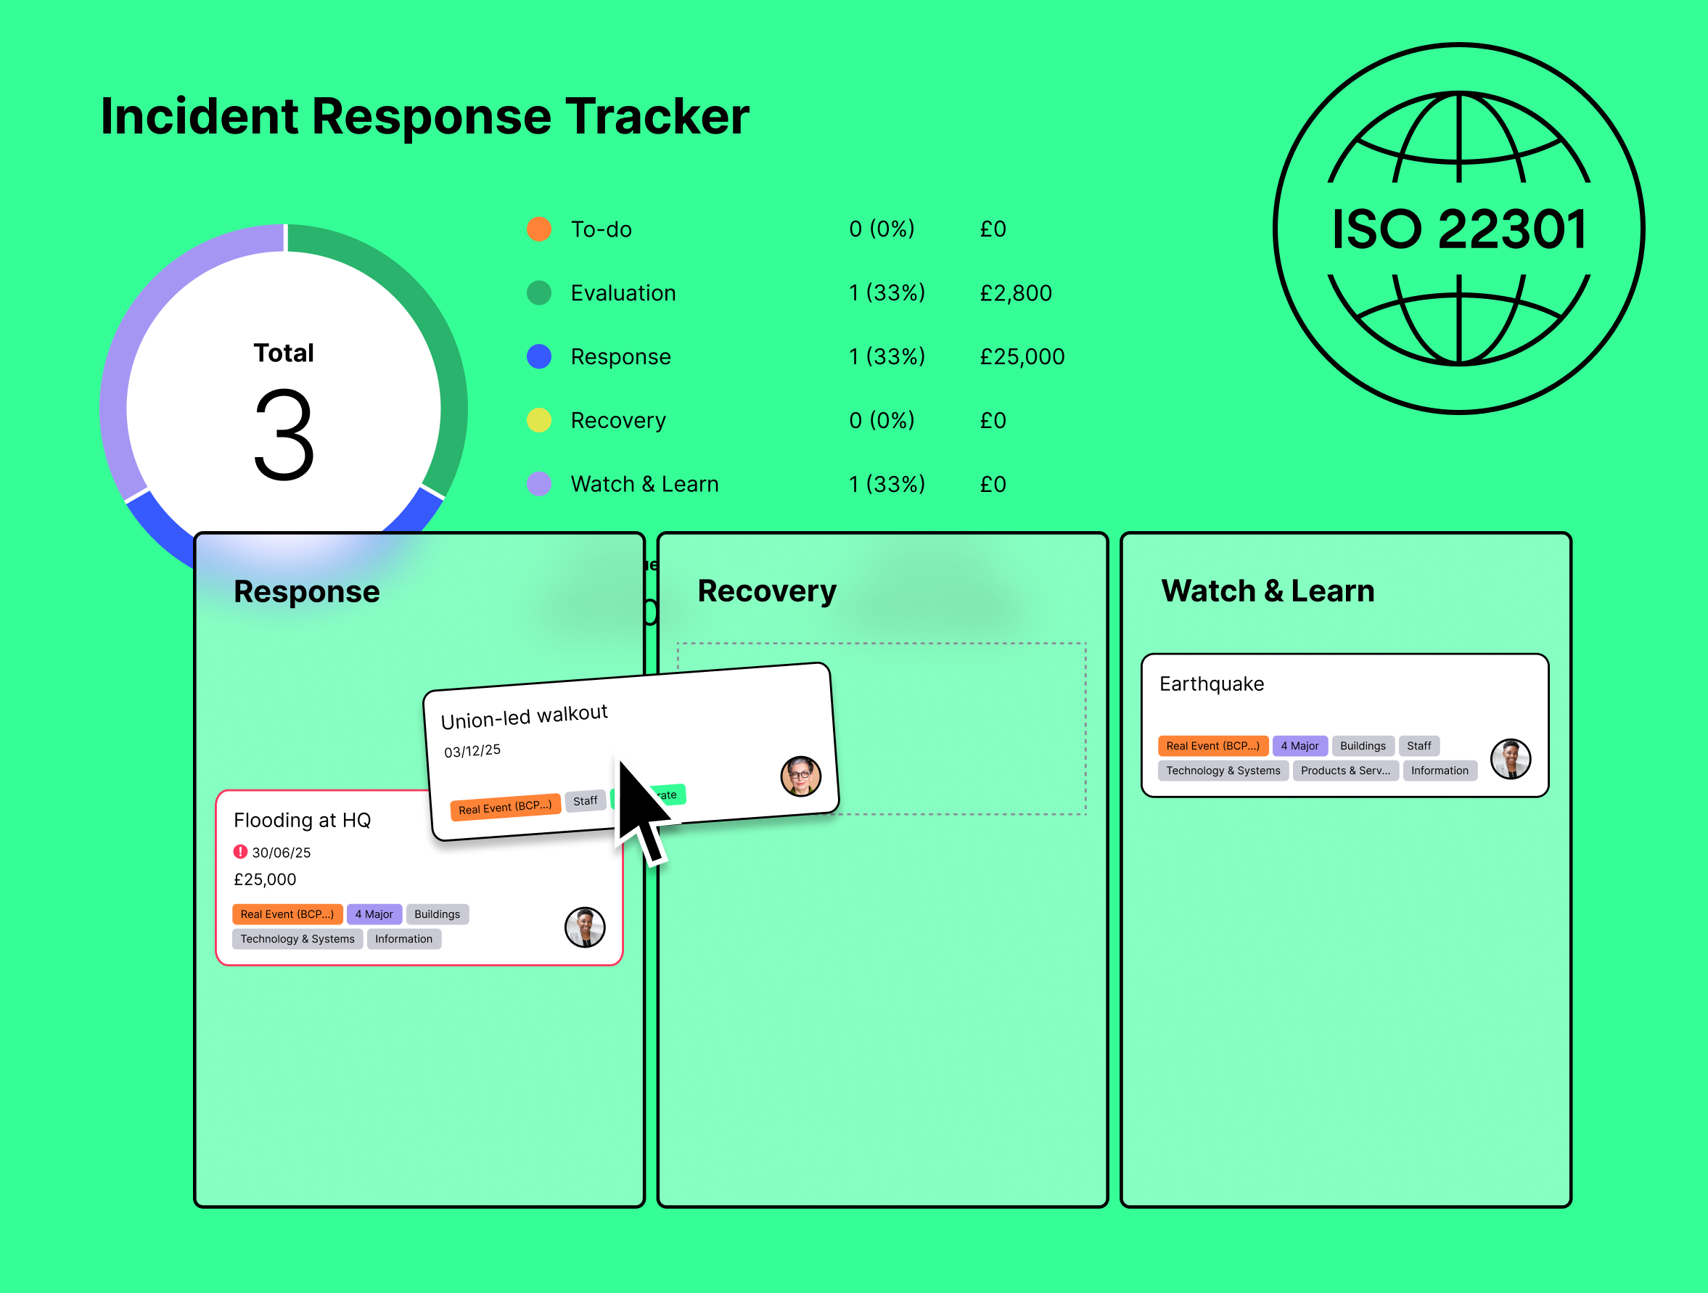
Task: Open assignee avatar on Earthquake card
Action: coord(1511,759)
